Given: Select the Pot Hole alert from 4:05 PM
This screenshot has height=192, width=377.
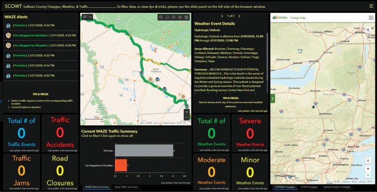Looking at the screenshot, I should [41, 76].
